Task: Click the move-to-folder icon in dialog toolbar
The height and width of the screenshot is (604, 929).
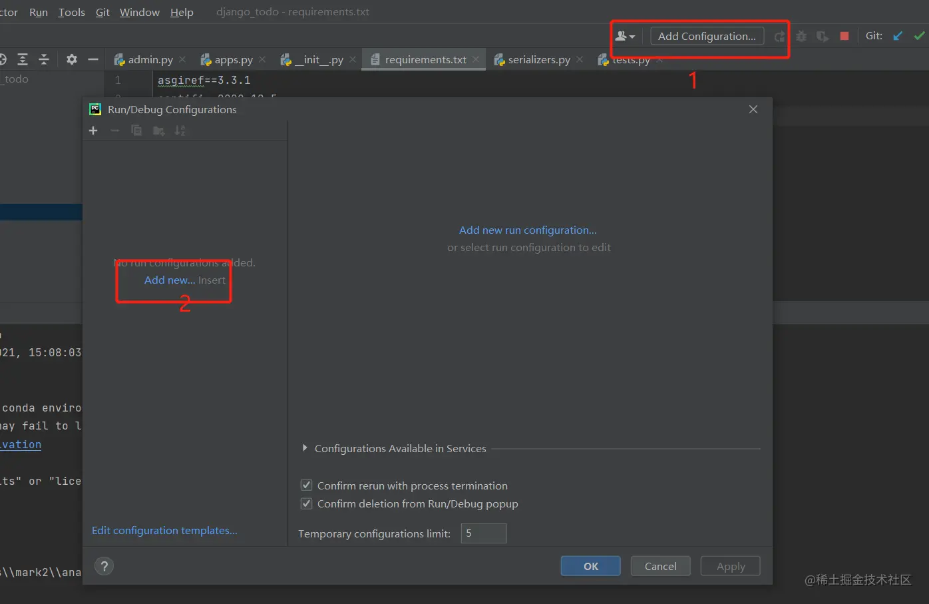Action: [x=158, y=131]
